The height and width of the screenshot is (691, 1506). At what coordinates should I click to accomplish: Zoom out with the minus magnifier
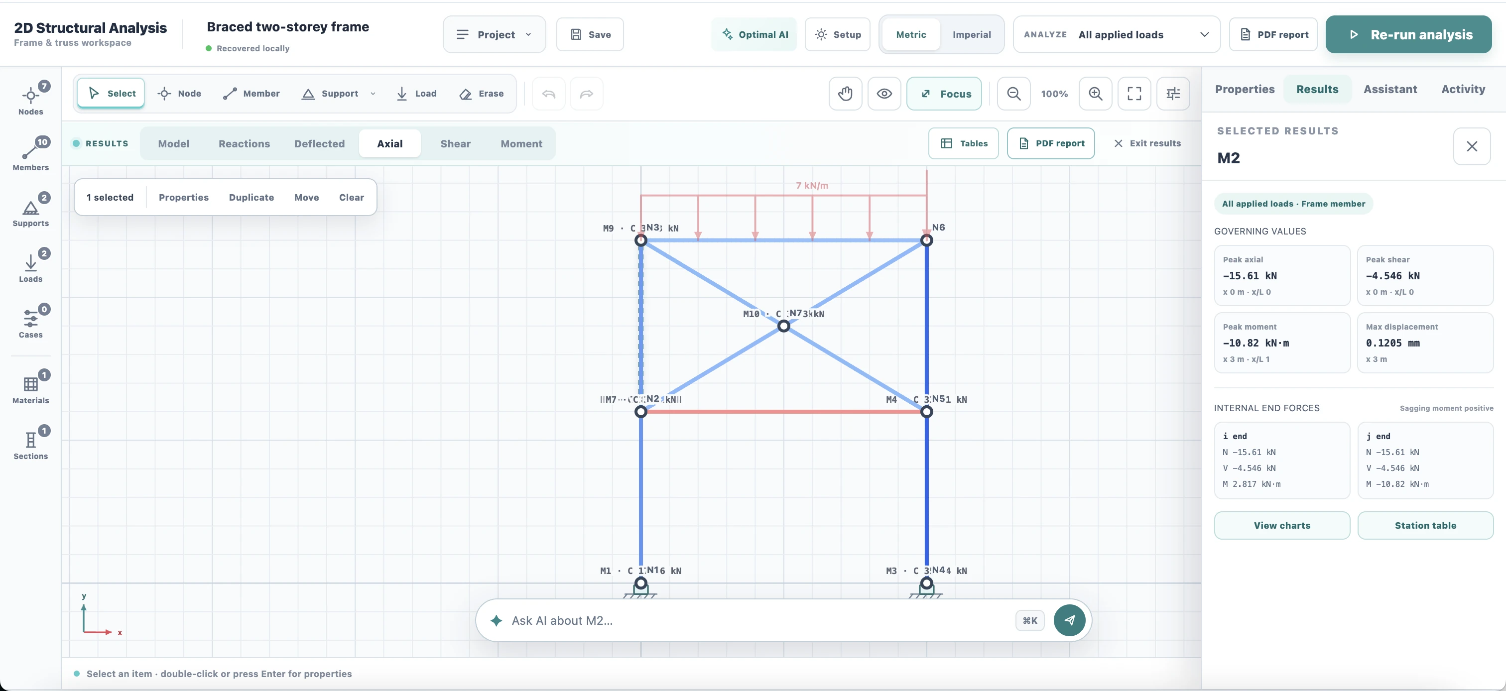point(1014,94)
